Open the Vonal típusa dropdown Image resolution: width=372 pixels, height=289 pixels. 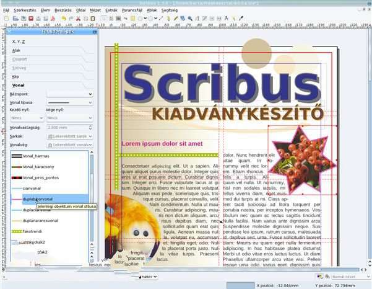[70, 102]
